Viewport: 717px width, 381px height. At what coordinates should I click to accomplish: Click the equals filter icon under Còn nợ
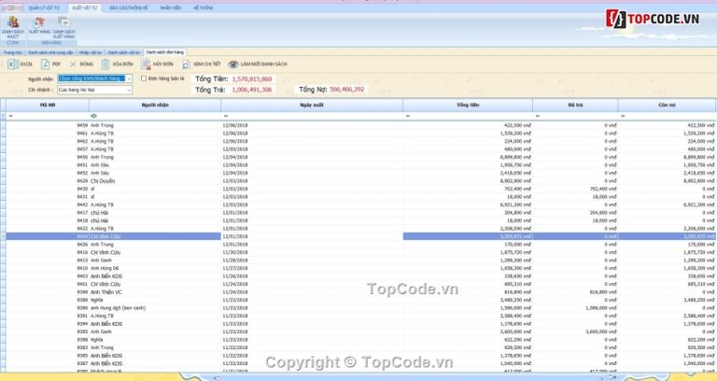click(623, 116)
